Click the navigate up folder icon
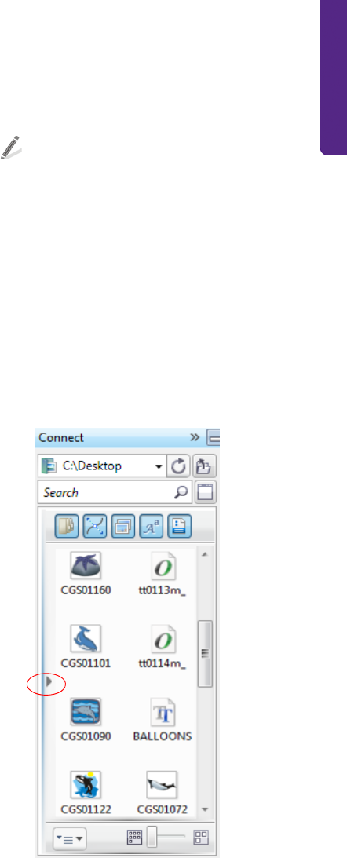347x858 pixels. point(205,466)
